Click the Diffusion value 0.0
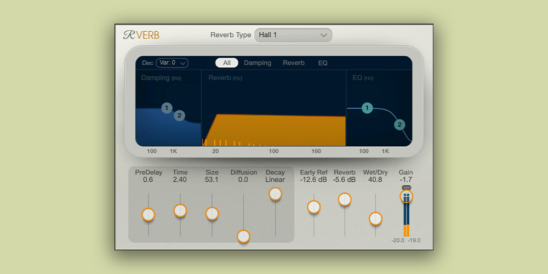This screenshot has height=274, width=548. point(243,180)
